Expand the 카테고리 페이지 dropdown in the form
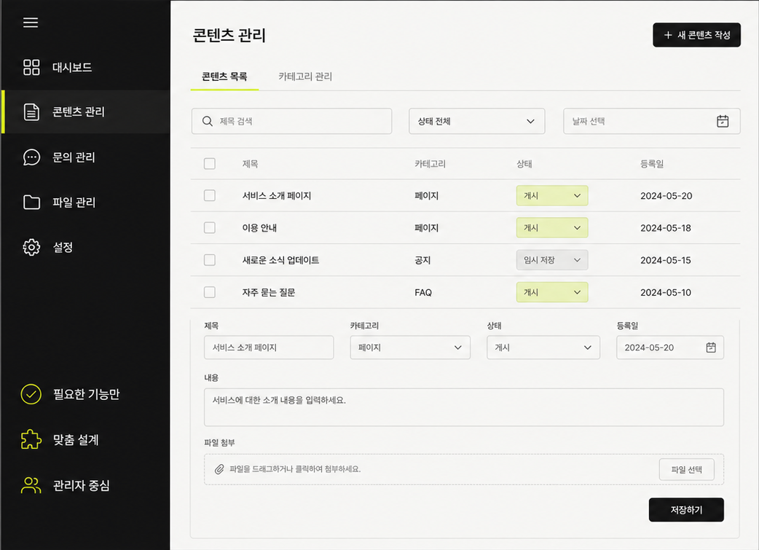The width and height of the screenshot is (759, 550). click(x=411, y=347)
